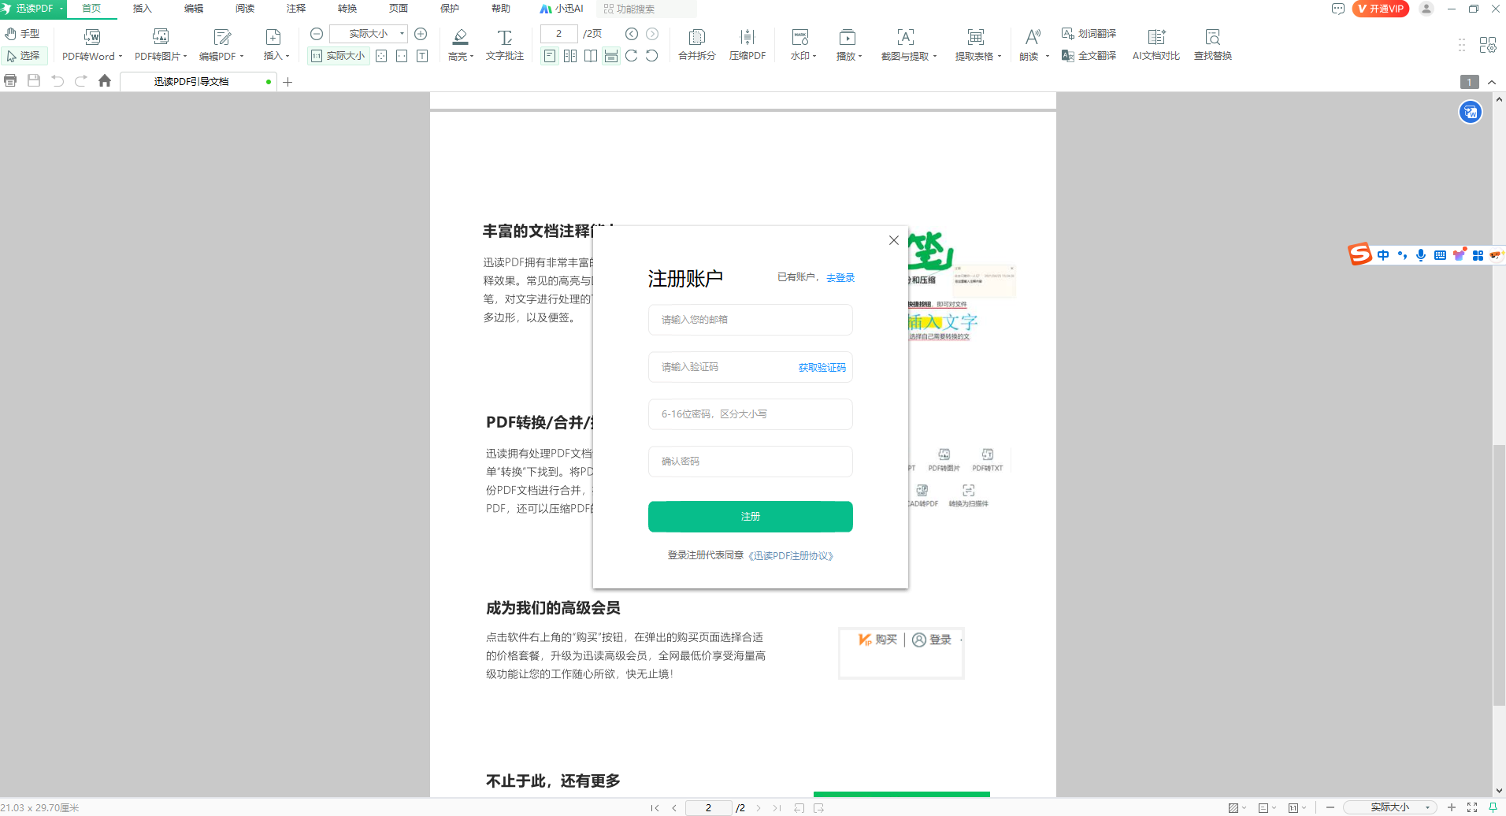Image resolution: width=1506 pixels, height=816 pixels.
Task: Click the AI文档对比 document compare icon
Action: coord(1154,43)
